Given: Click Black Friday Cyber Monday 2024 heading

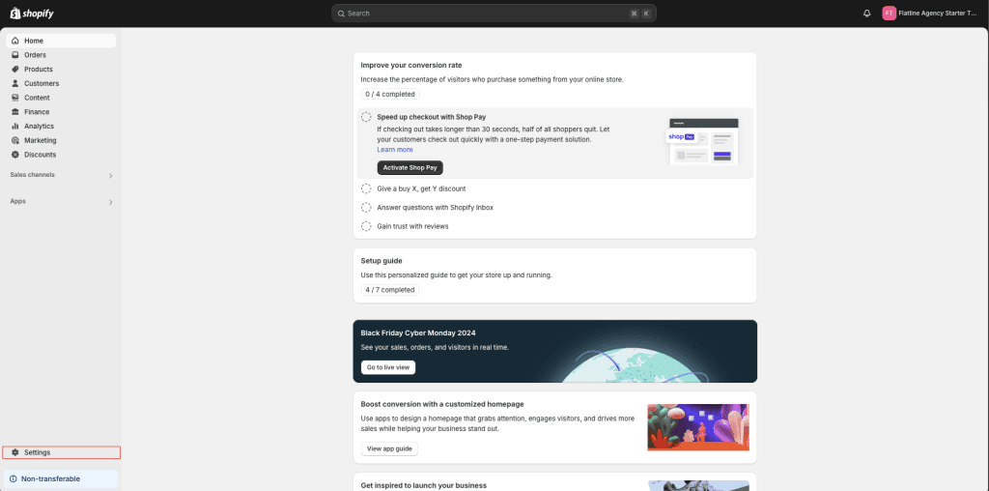Looking at the screenshot, I should click(x=418, y=332).
